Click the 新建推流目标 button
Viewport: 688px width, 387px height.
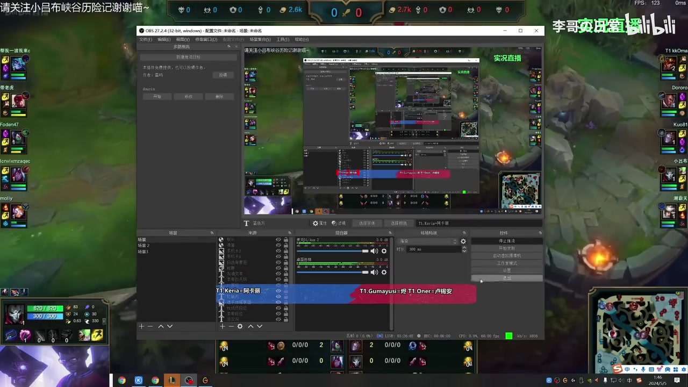(x=188, y=57)
